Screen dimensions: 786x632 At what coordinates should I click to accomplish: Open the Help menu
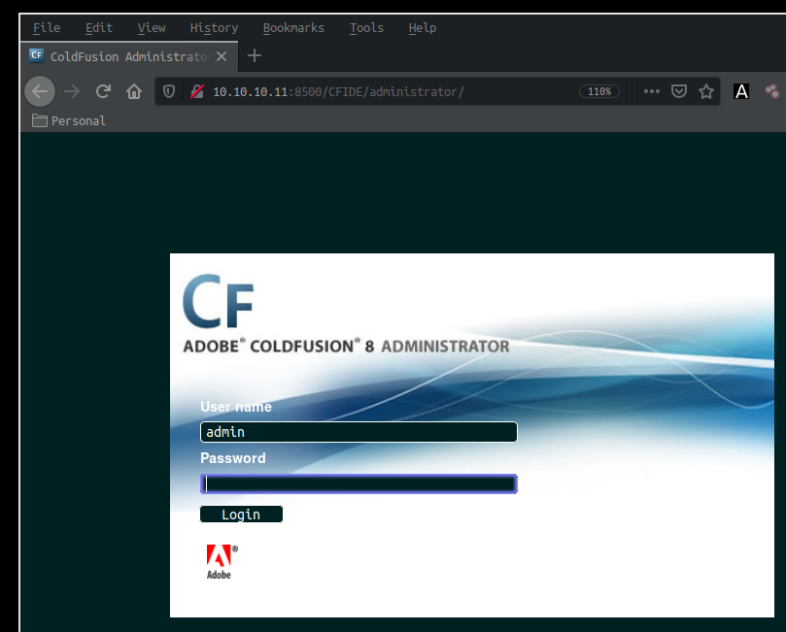click(x=422, y=28)
